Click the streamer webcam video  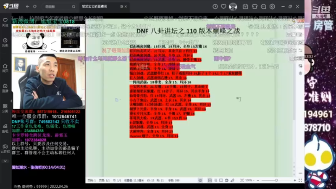[x=48, y=81]
